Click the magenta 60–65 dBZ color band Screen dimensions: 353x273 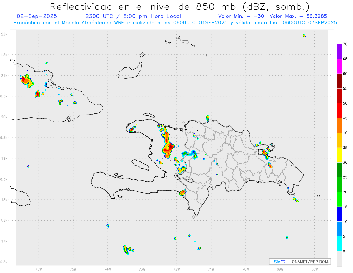pyautogui.click(x=339, y=66)
